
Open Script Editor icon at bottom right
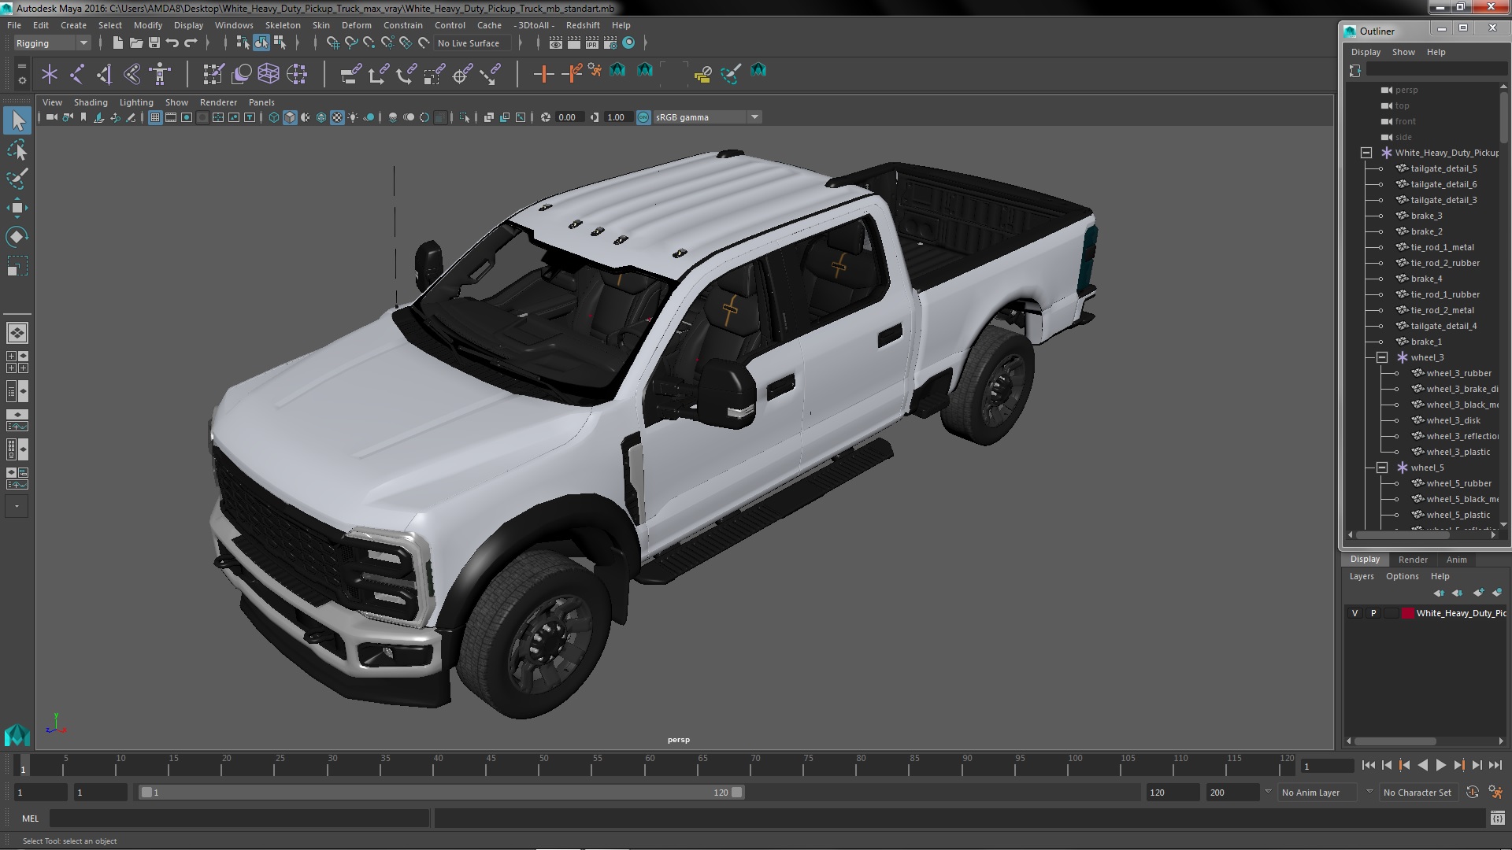(1497, 819)
